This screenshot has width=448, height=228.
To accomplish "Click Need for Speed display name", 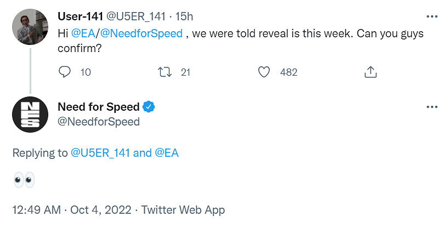I will coord(99,106).
